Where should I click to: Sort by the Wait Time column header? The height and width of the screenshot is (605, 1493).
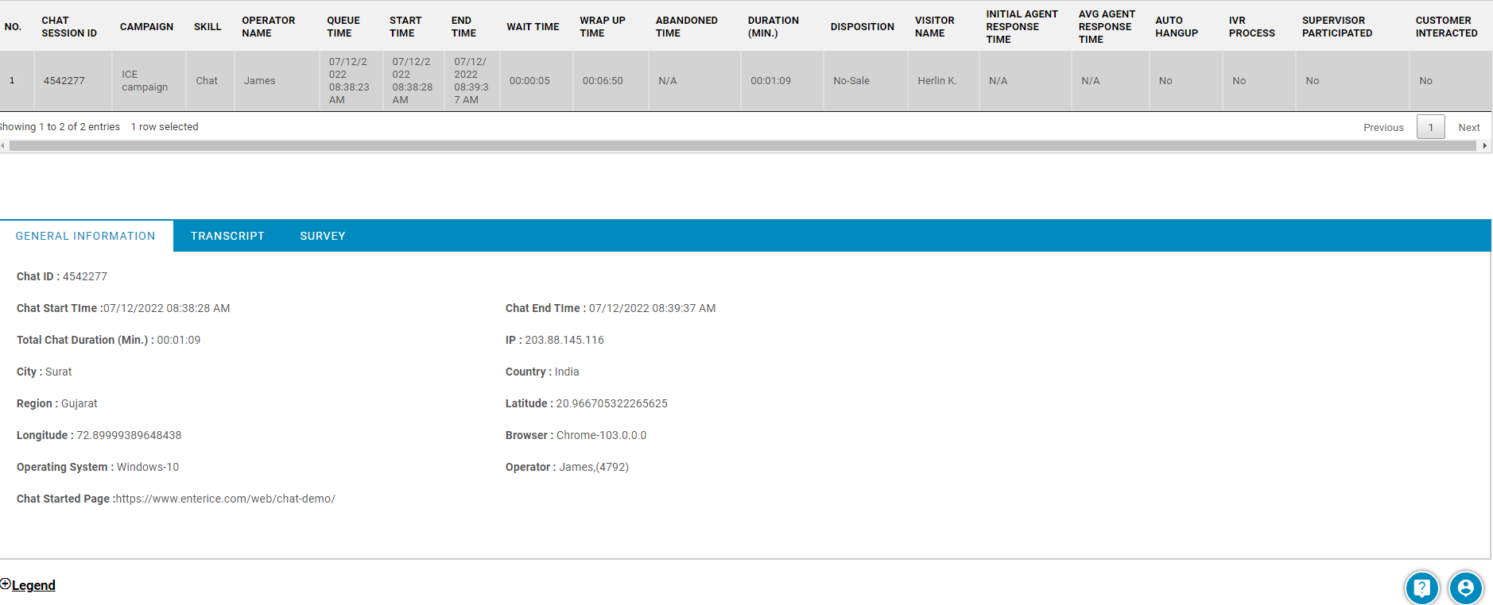533,26
